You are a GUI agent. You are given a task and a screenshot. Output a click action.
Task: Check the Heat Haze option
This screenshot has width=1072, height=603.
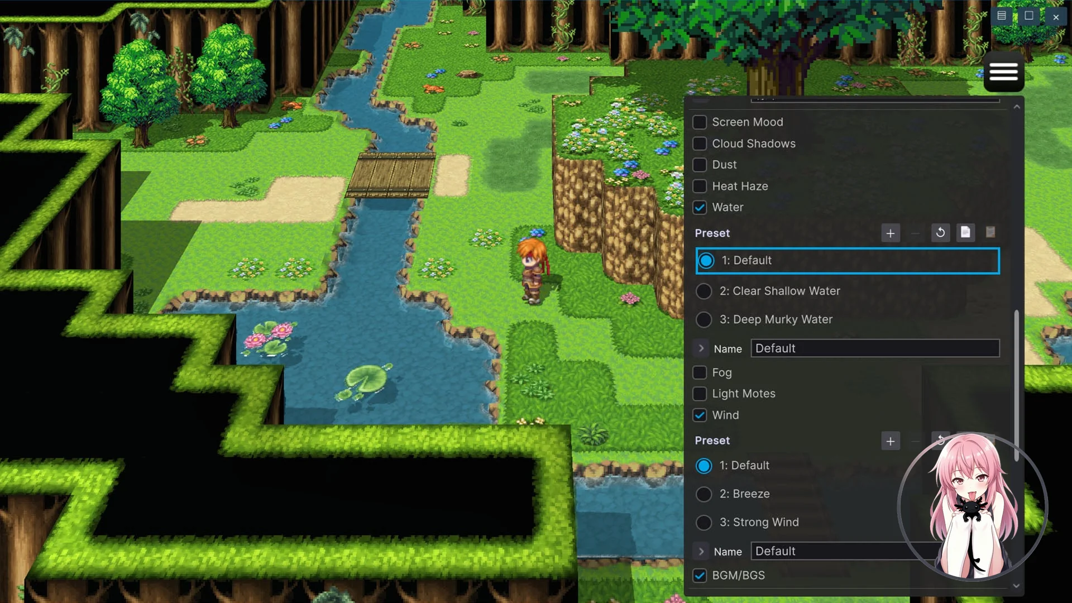(x=700, y=186)
